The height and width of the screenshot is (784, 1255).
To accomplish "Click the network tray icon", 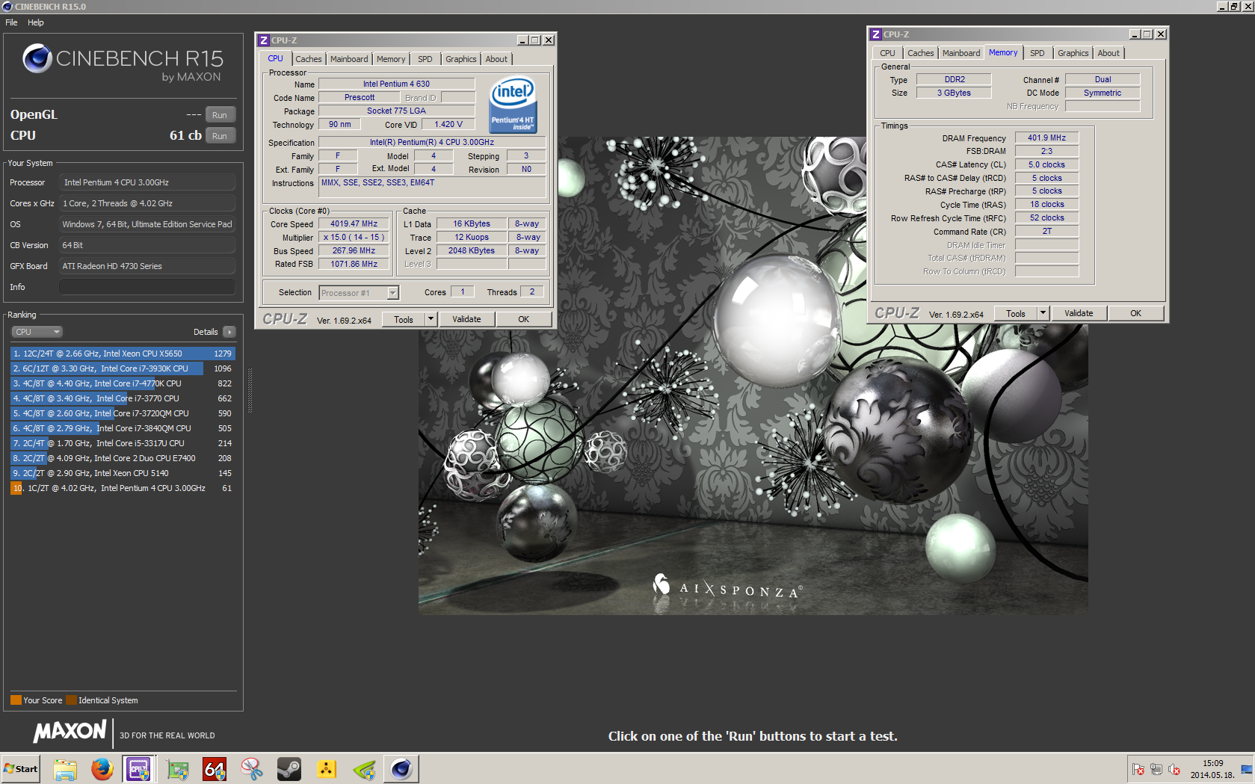I will 1156,769.
